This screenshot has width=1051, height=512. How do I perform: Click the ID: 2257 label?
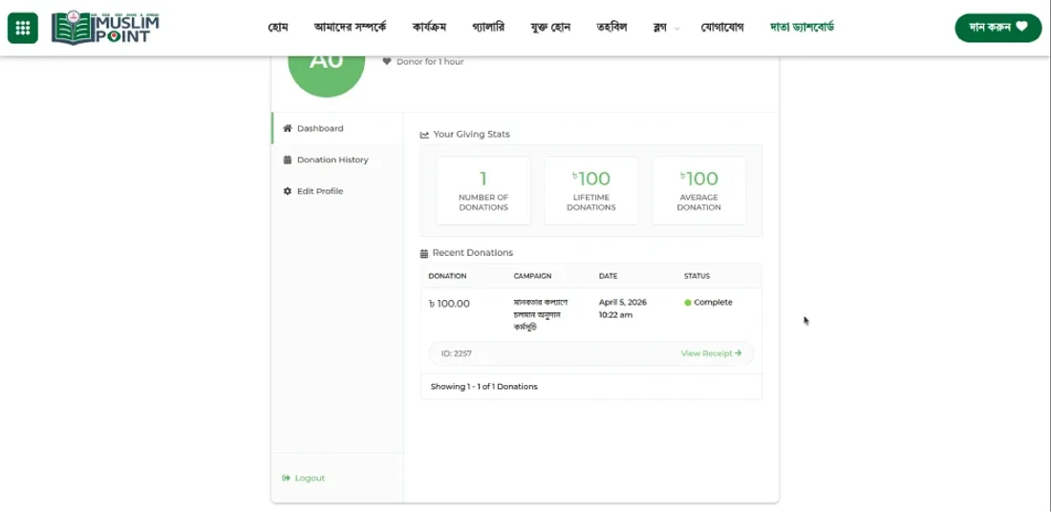[x=457, y=353]
